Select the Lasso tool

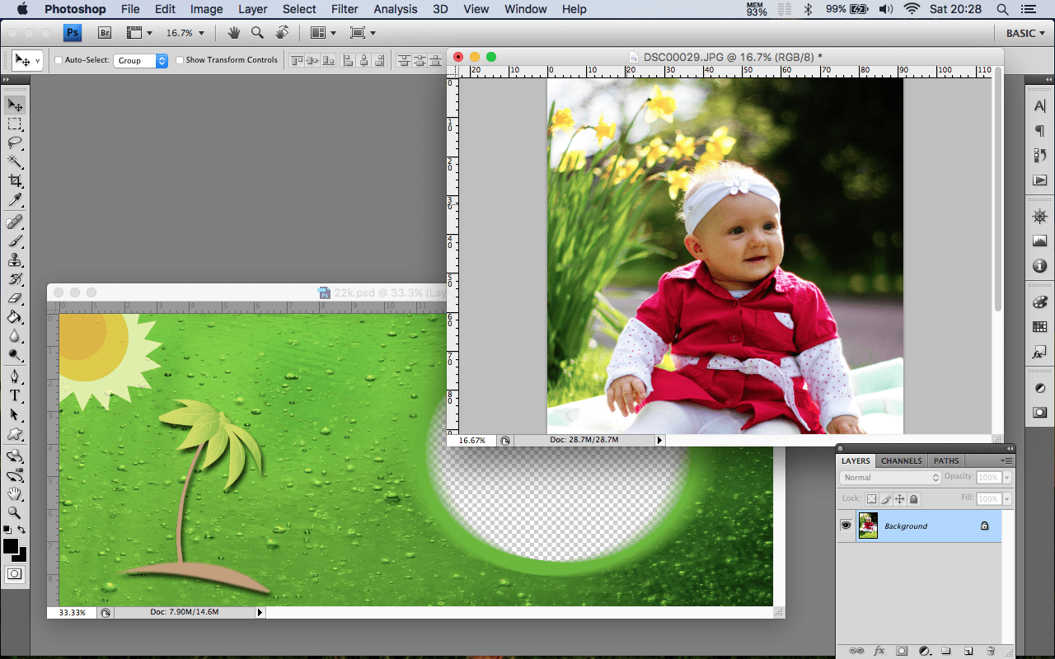coord(15,143)
